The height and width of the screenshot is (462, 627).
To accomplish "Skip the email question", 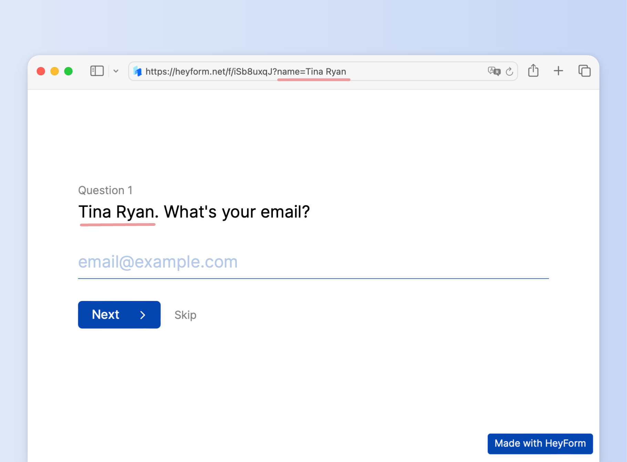I will pyautogui.click(x=185, y=315).
